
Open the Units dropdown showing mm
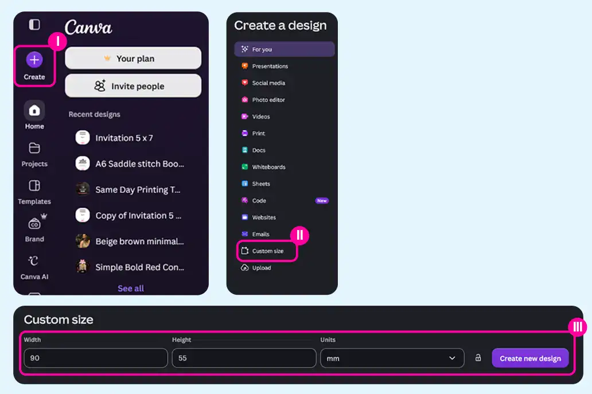point(392,358)
